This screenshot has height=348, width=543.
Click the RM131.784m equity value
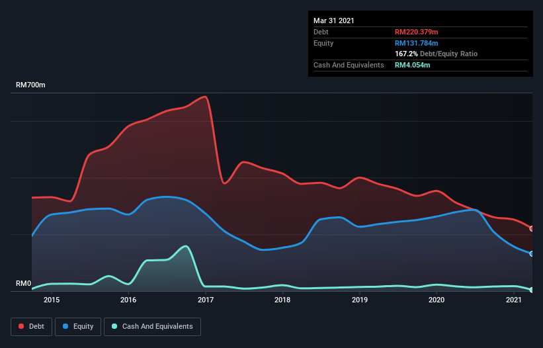click(x=416, y=43)
